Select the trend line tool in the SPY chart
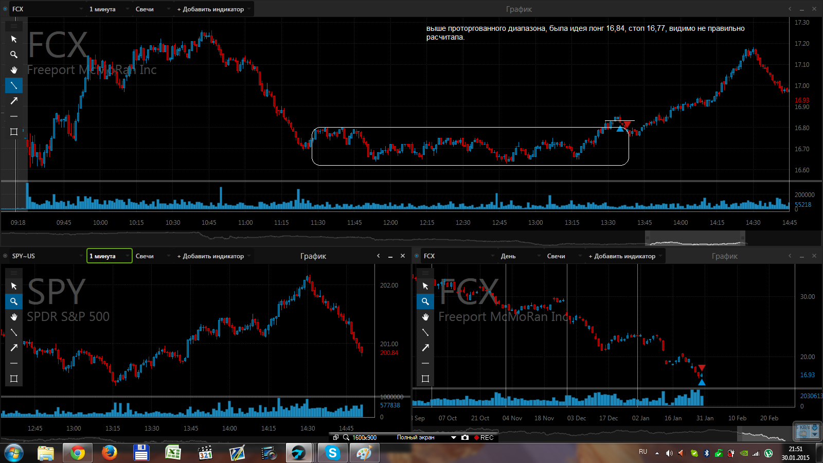 click(x=14, y=332)
